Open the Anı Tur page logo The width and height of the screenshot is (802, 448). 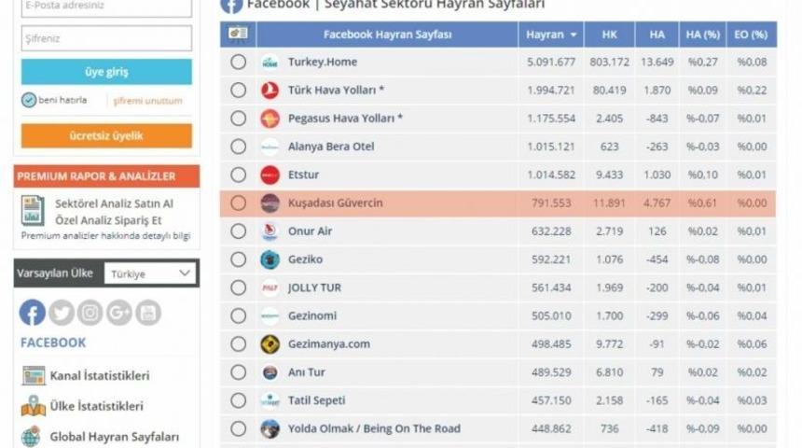pyautogui.click(x=270, y=372)
